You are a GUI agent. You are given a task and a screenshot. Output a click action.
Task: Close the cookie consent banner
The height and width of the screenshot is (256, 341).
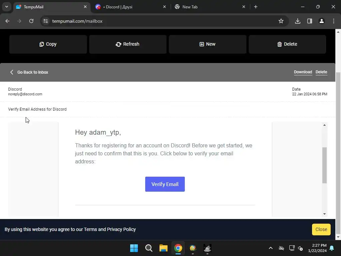click(321, 229)
